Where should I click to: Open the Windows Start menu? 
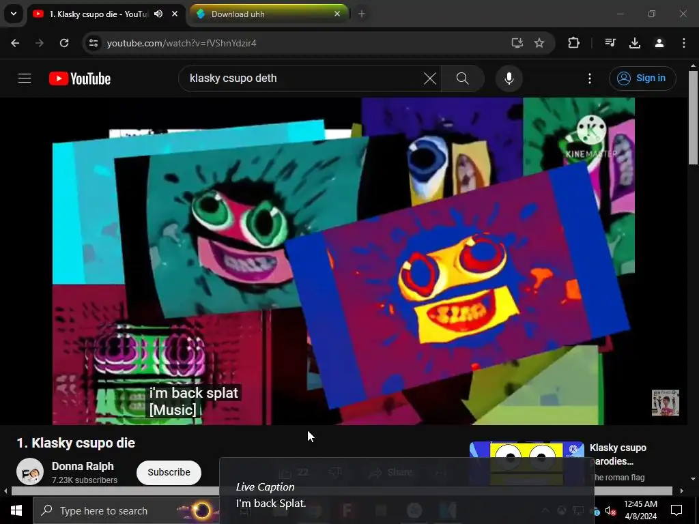coord(16,510)
